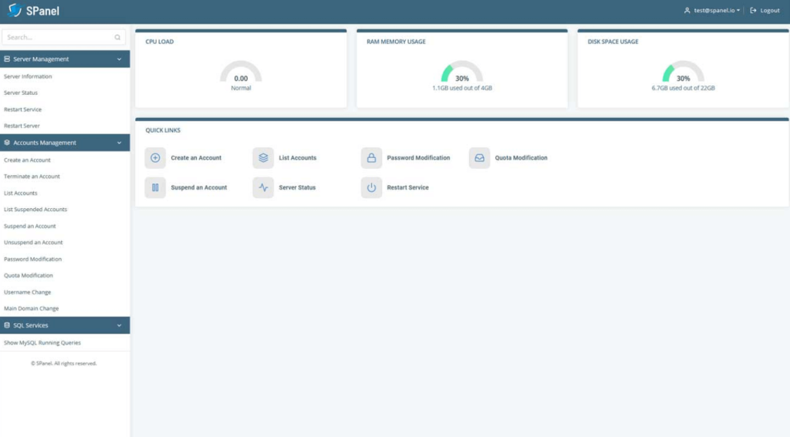Image resolution: width=790 pixels, height=437 pixels.
Task: Click the List Accounts quick link text
Action: (298, 157)
